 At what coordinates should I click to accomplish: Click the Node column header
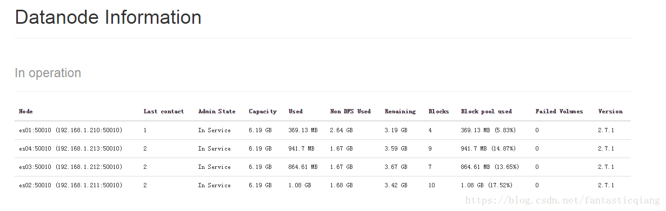pyautogui.click(x=26, y=112)
